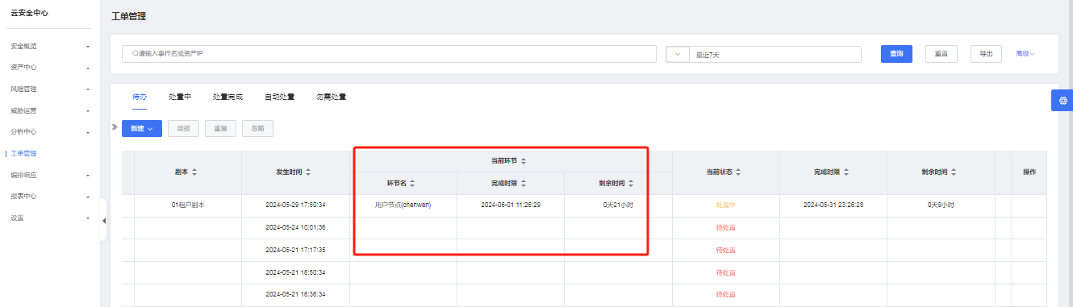Sort the 完成时限 column beside 当前状态
This screenshot has width=1073, height=307.
coord(846,172)
